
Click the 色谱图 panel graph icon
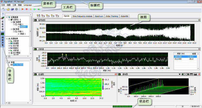pyautogui.click(x=35, y=74)
